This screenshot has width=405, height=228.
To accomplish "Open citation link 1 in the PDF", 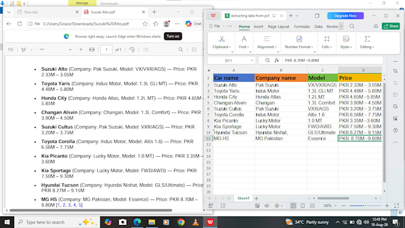I will point(58,205).
